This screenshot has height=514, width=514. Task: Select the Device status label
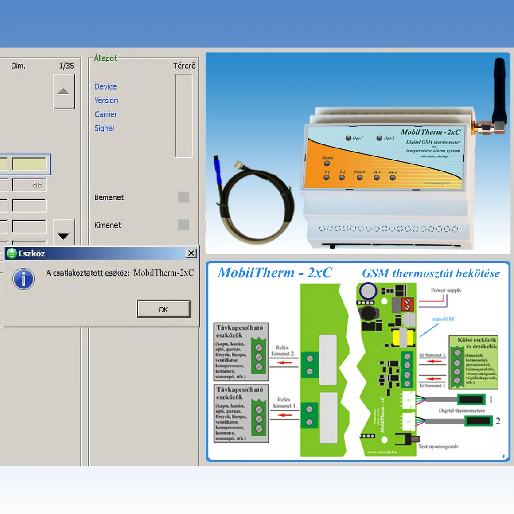coord(105,87)
